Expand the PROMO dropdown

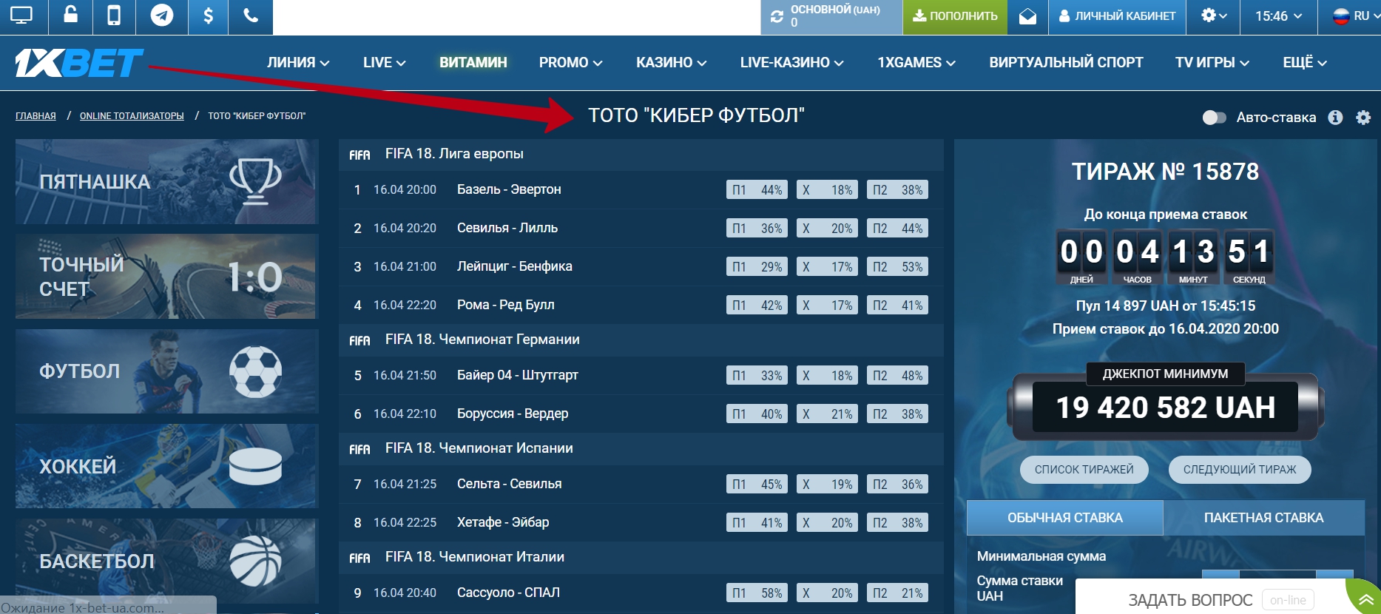click(x=570, y=63)
